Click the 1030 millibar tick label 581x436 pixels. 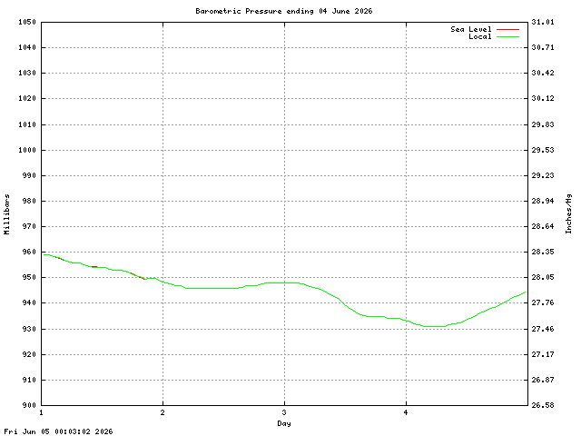tap(27, 73)
